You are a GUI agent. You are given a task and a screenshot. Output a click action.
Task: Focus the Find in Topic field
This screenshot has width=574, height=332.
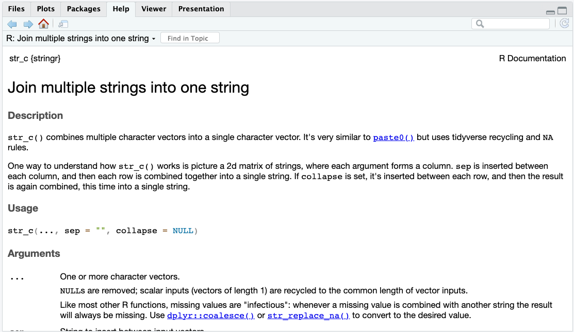[x=190, y=38]
